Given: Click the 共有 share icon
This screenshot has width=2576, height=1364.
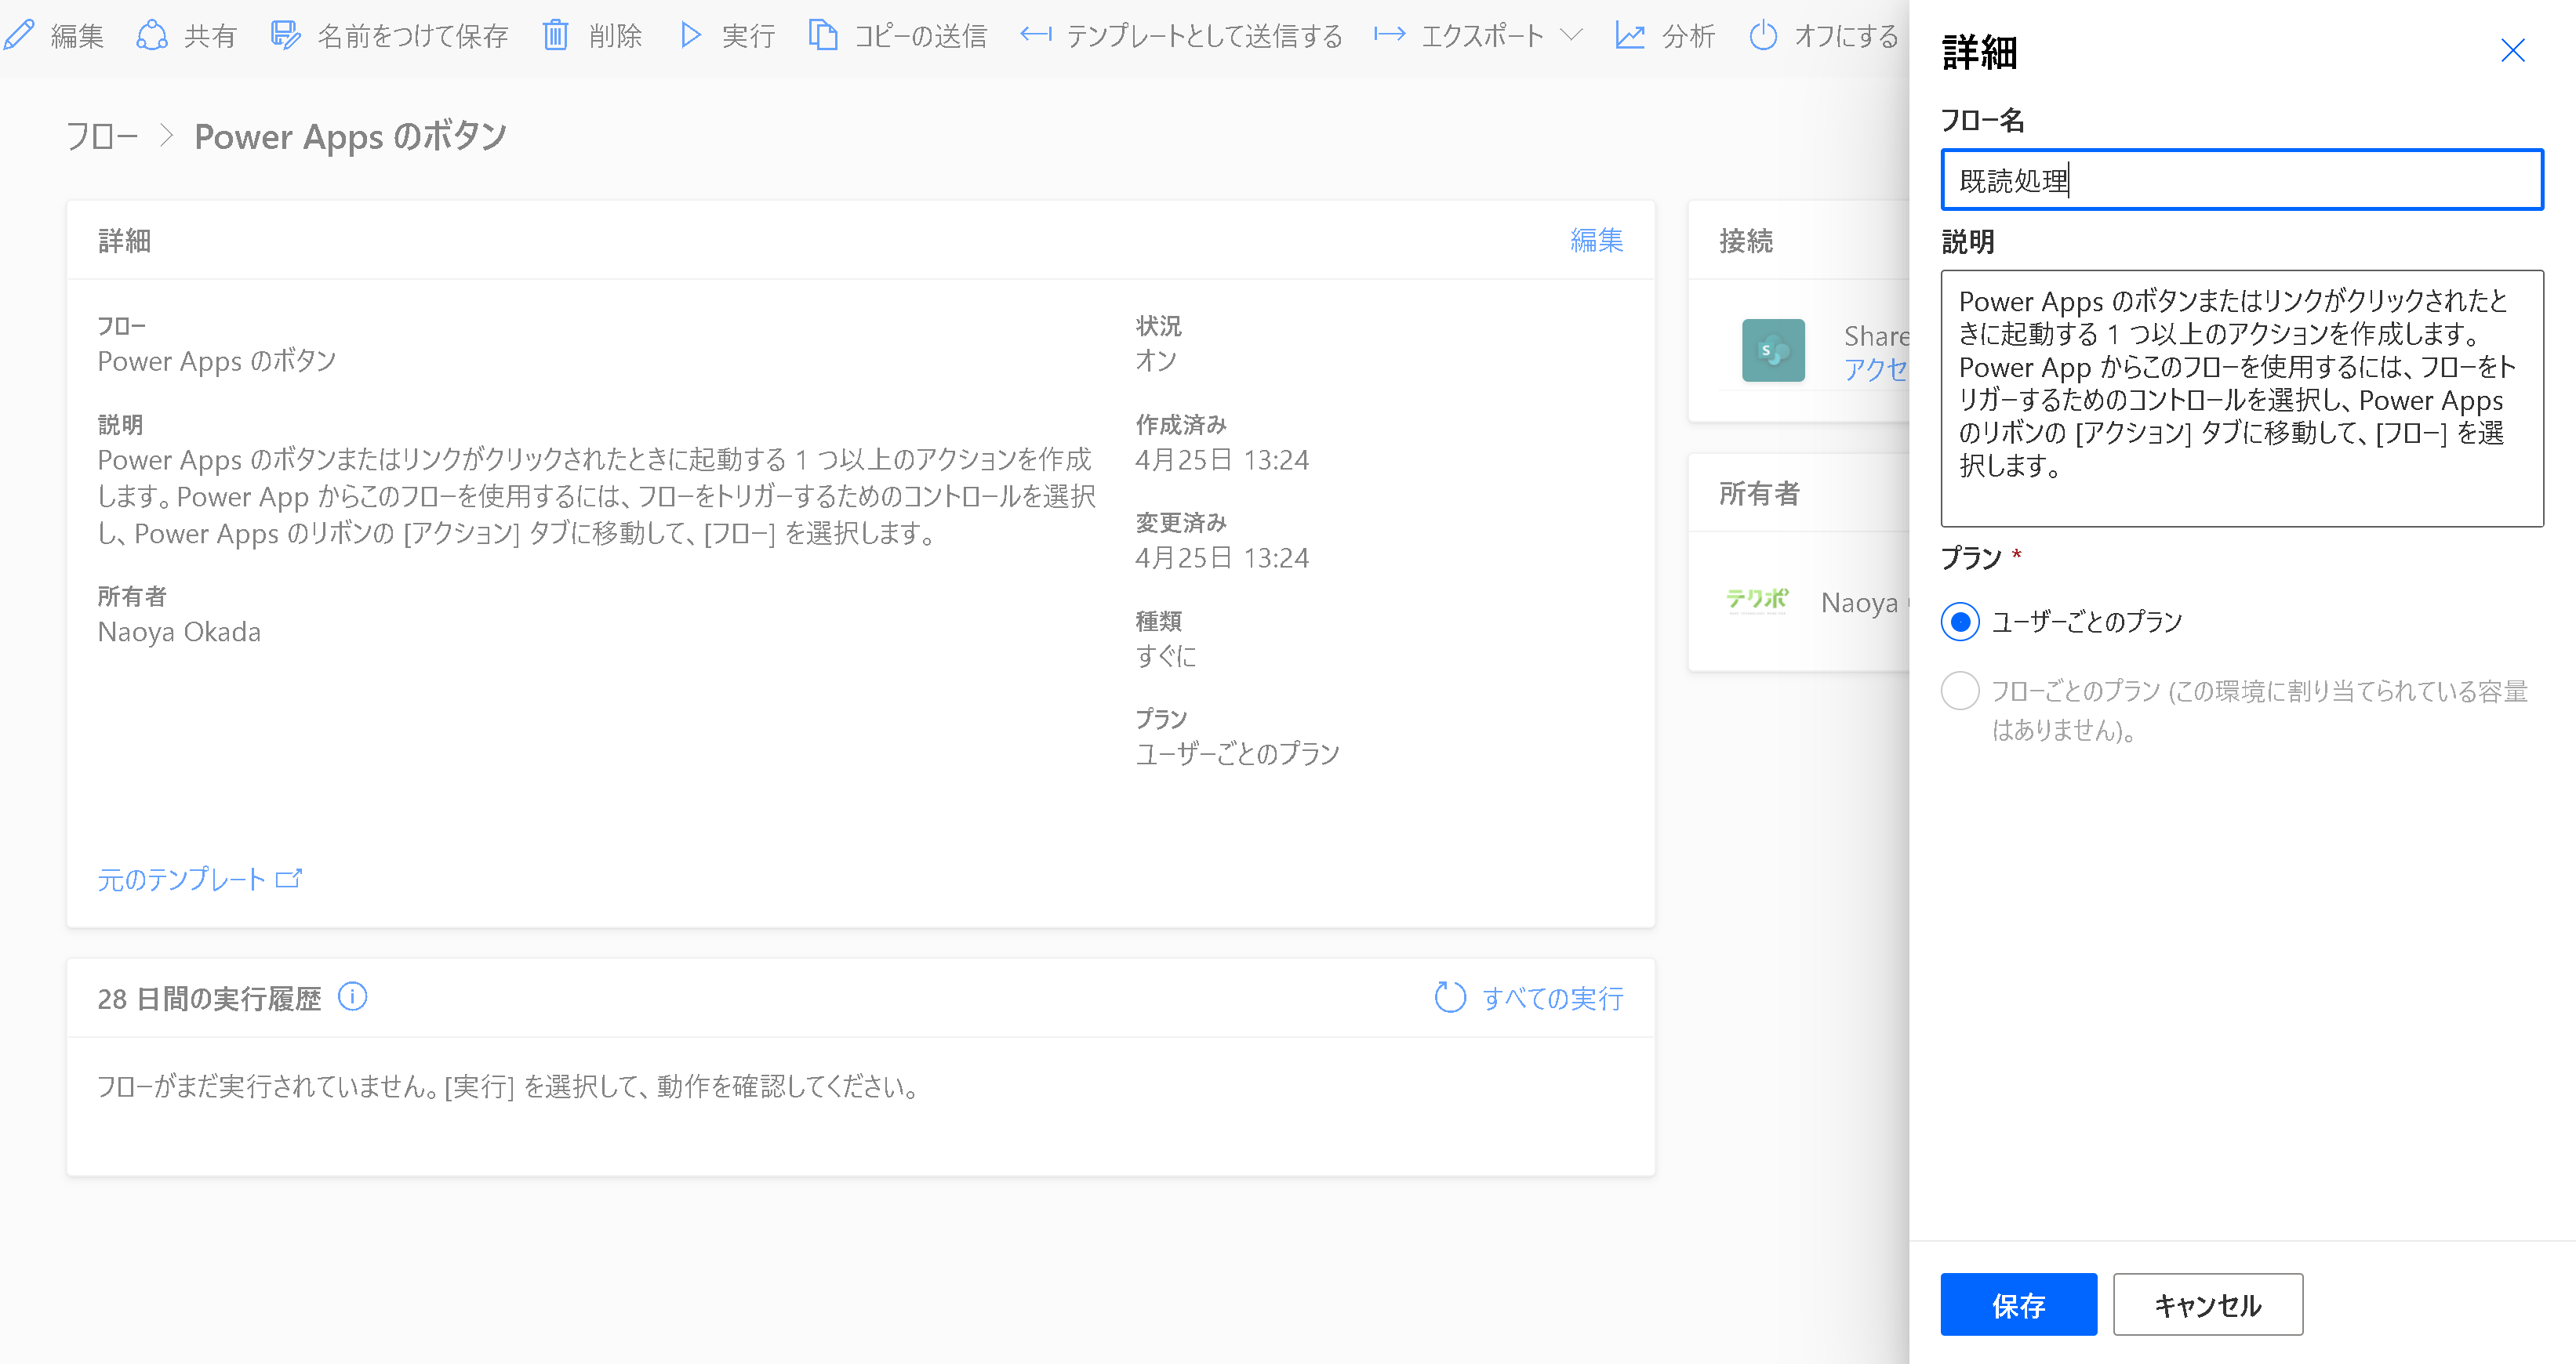Looking at the screenshot, I should [152, 36].
